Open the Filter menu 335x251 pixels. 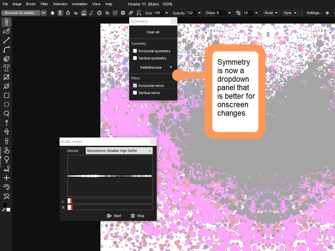pyautogui.click(x=44, y=4)
